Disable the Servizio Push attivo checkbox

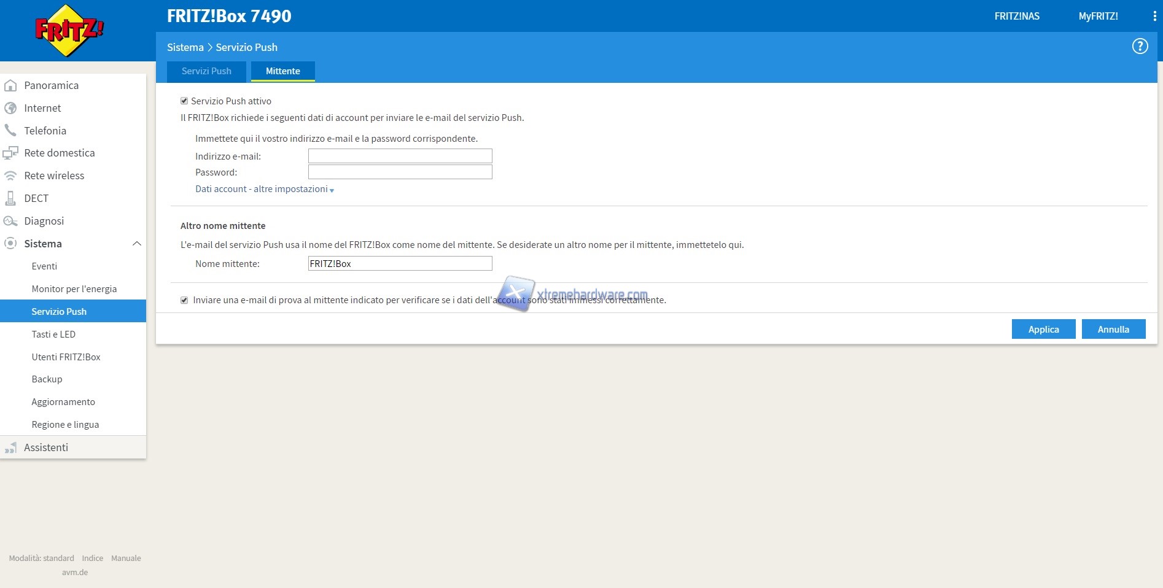point(184,101)
